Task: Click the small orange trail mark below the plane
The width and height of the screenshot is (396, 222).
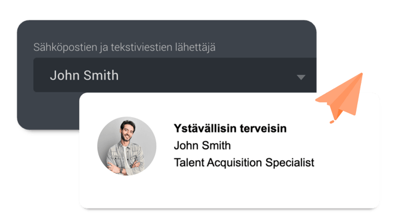Action: click(x=332, y=122)
